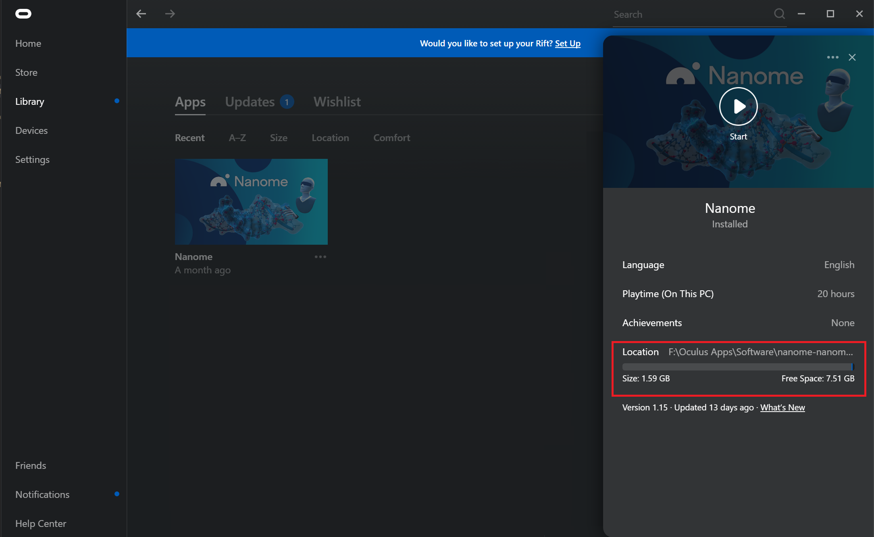Image resolution: width=874 pixels, height=537 pixels.
Task: Select the Nanome app thumbnail
Action: point(251,202)
